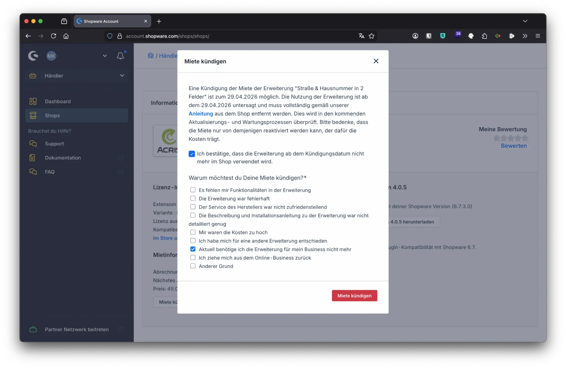Click the red Miete kündigen button
This screenshot has width=566, height=368.
354,296
